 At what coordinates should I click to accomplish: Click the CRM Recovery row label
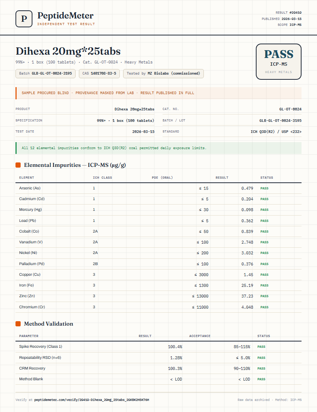click(32, 368)
